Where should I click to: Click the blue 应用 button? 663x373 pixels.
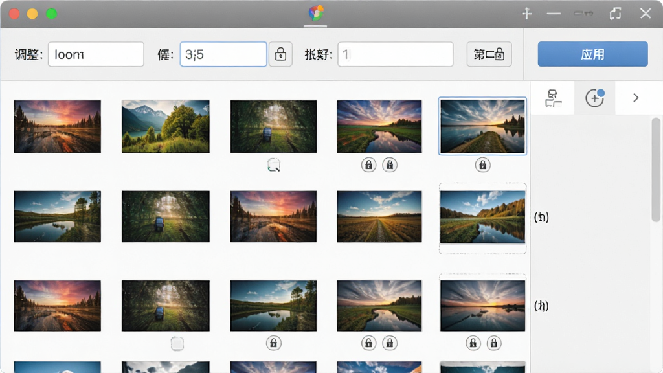(x=592, y=54)
